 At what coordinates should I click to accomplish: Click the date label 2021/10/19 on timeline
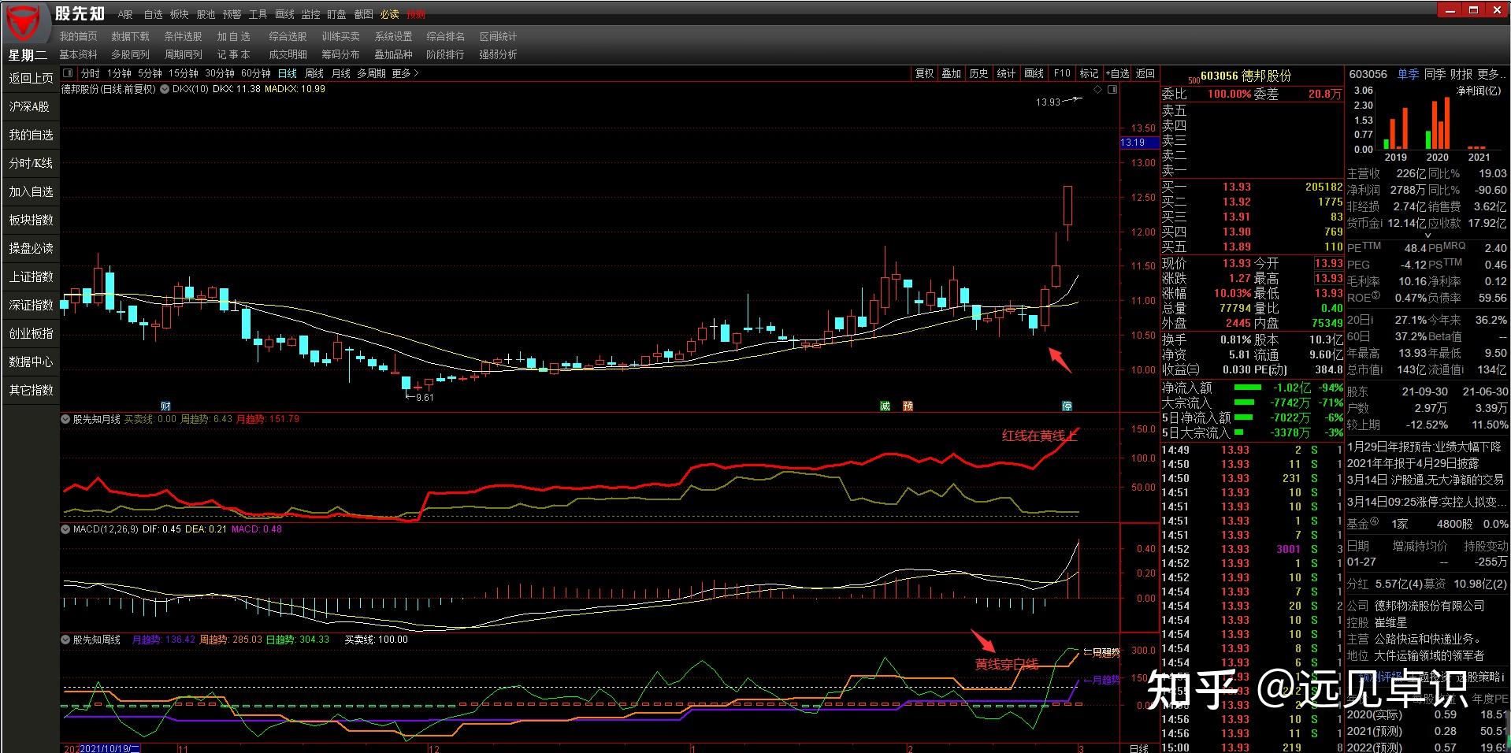110,747
